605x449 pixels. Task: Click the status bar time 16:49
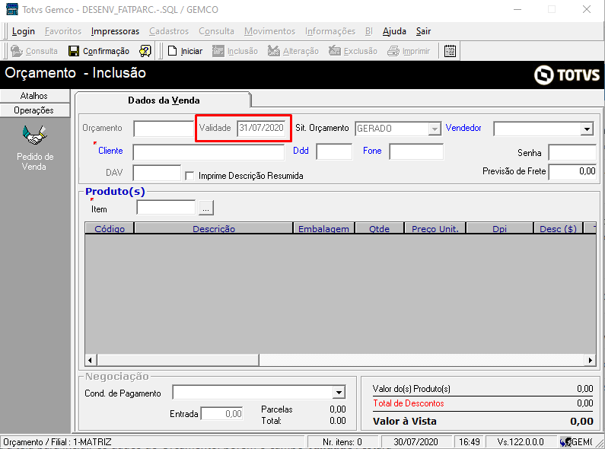pyautogui.click(x=470, y=441)
